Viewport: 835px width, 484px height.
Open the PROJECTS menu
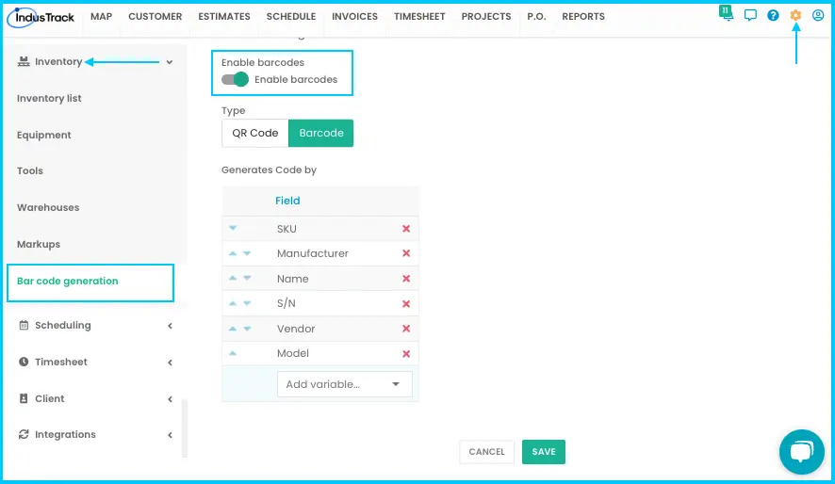pyautogui.click(x=486, y=17)
